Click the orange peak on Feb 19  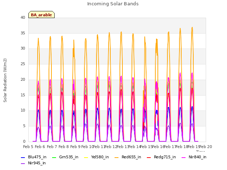click(x=192, y=27)
